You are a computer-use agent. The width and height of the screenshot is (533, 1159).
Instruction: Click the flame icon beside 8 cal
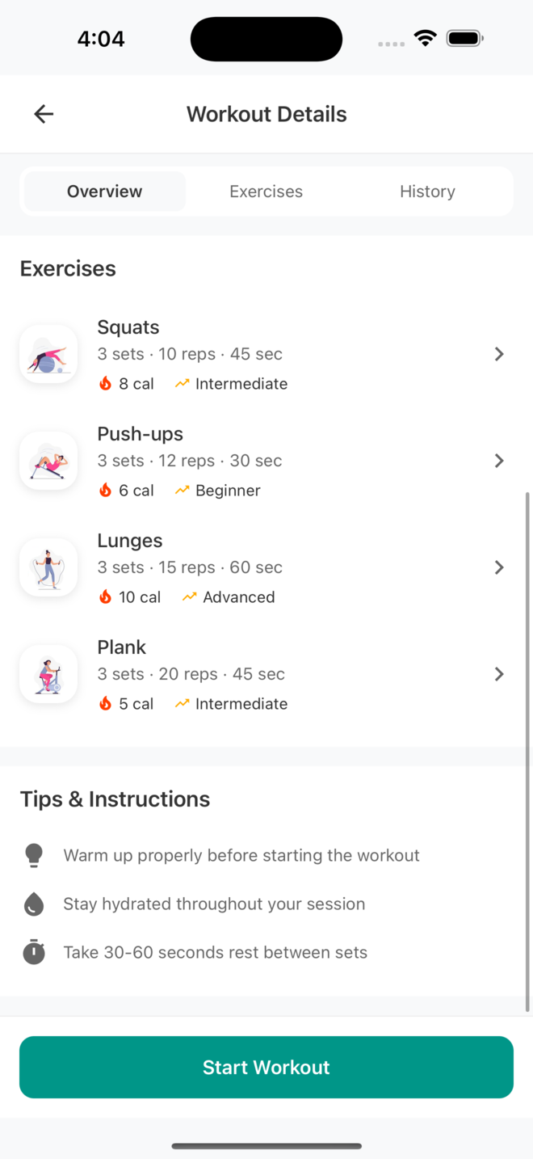pyautogui.click(x=105, y=384)
